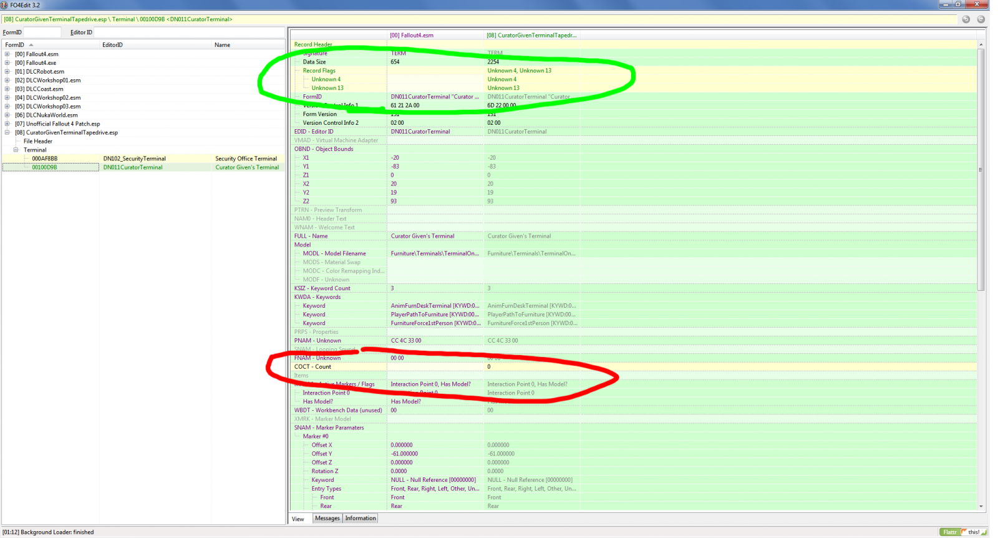Screen dimensions: 998x538
Task: Expand the [01] DLCRobot.esm plugin
Action: [x=7, y=72]
